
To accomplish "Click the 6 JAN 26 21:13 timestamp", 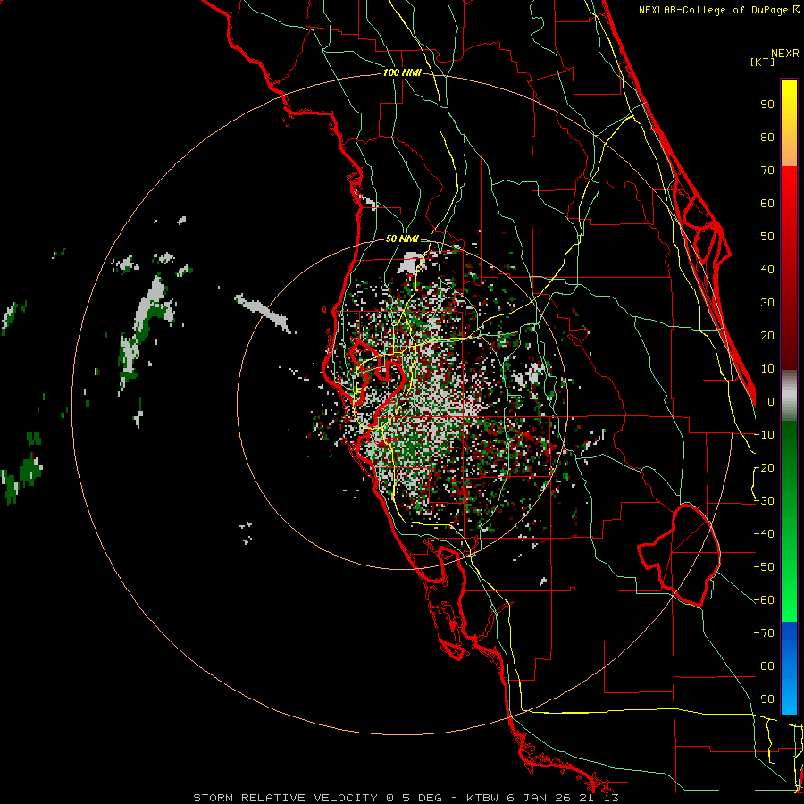I will 563,798.
